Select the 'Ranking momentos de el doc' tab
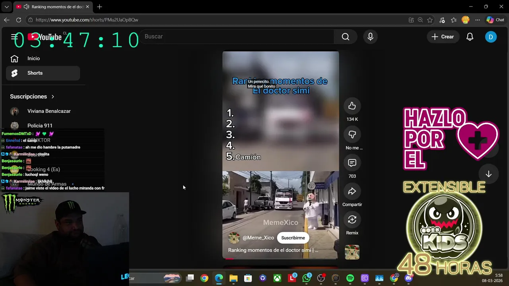Screen dimensions: 509x286 [53, 7]
